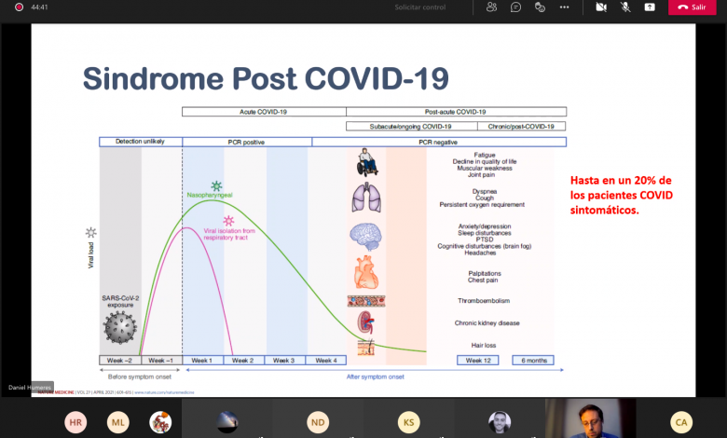Click the share content icon

coord(650,7)
